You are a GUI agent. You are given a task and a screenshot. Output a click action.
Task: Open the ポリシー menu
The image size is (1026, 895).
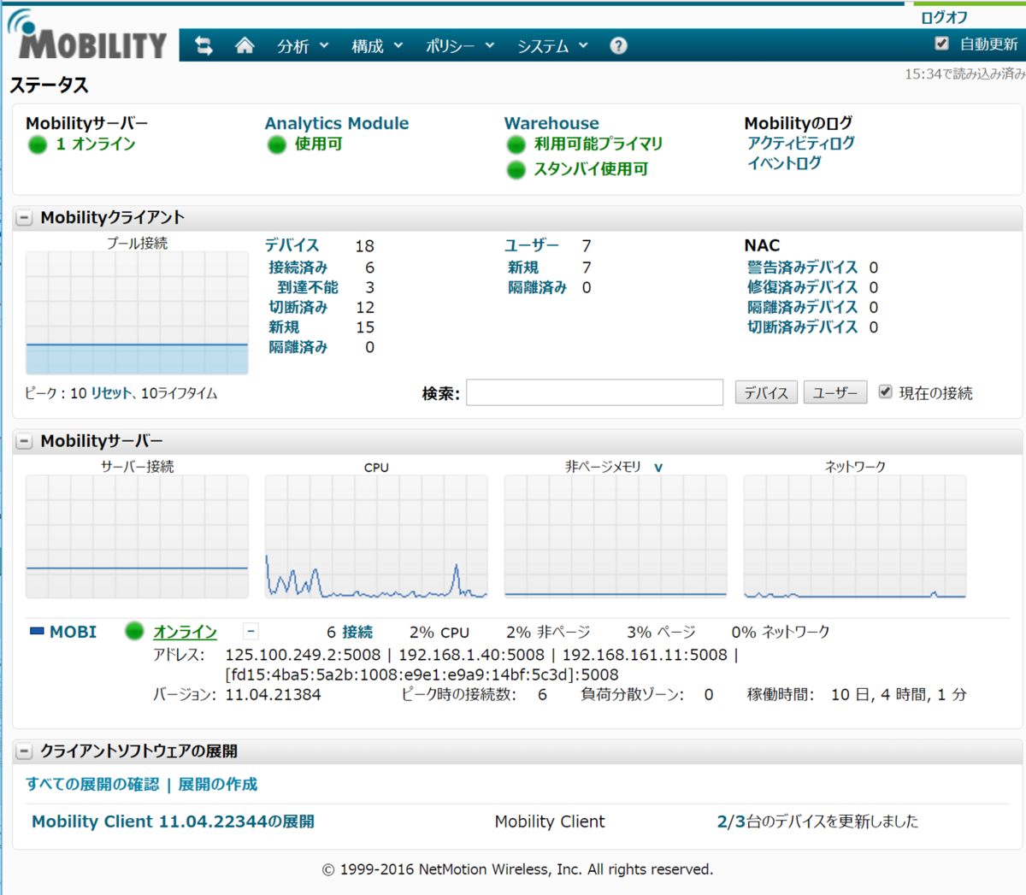pyautogui.click(x=460, y=46)
